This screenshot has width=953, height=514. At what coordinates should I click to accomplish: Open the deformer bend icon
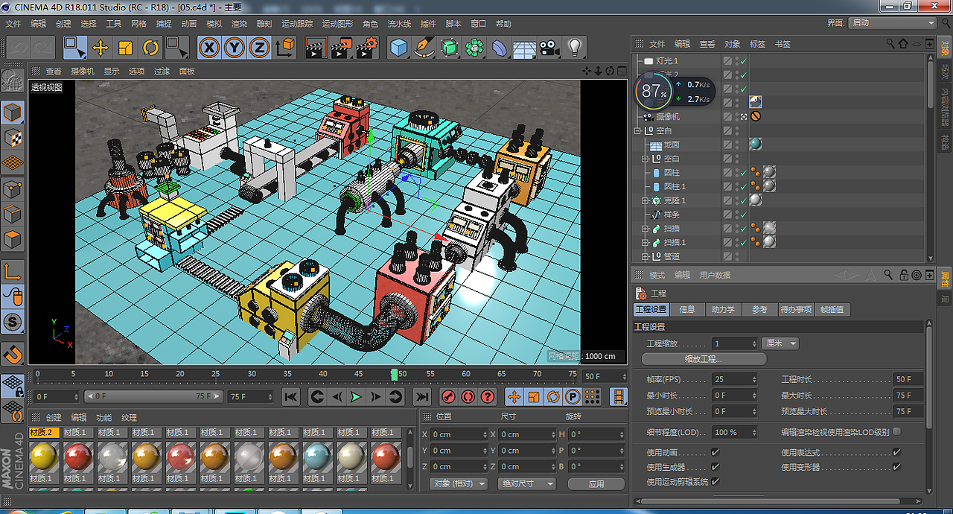point(499,48)
